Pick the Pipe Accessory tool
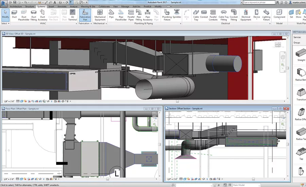This screenshot has width=306, height=187. pyautogui.click(x=148, y=15)
